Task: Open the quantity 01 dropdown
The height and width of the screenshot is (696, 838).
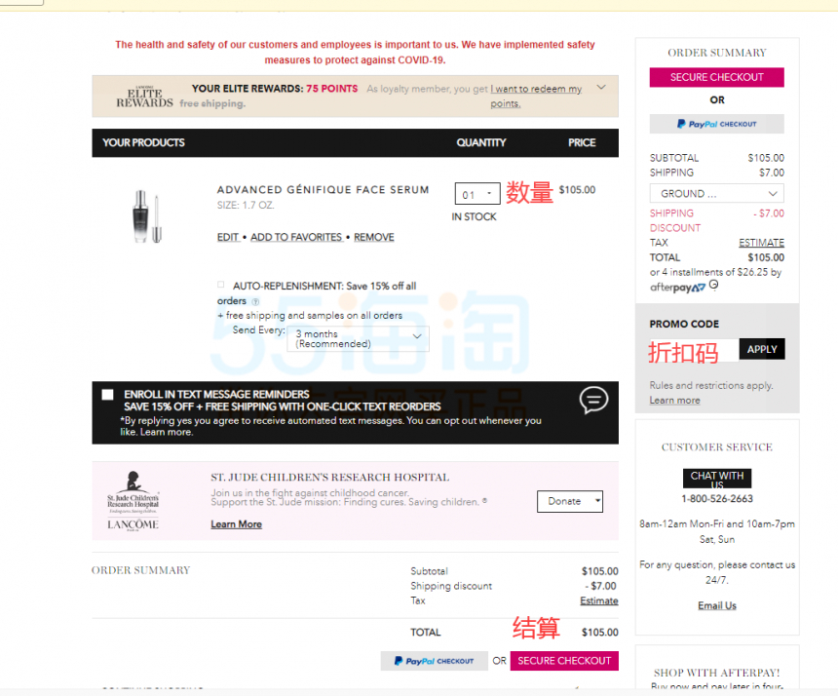Action: click(x=477, y=194)
